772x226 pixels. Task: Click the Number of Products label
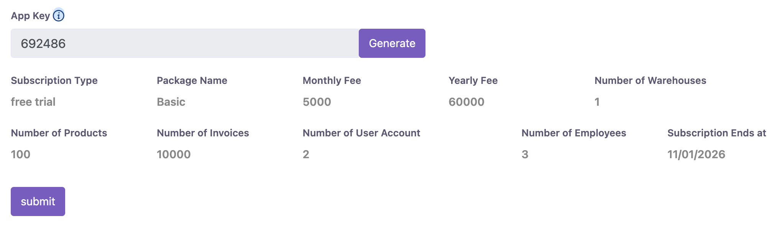coord(59,133)
